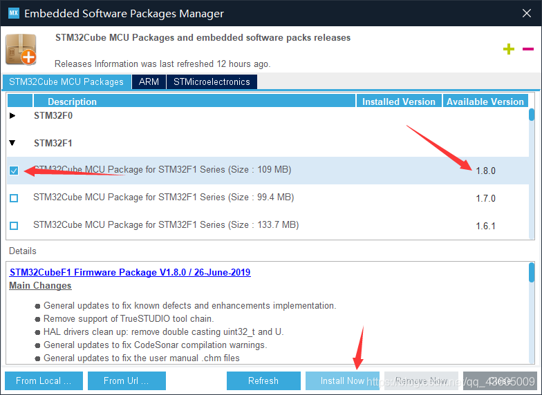
Task: Click the package box icon with orange plus
Action: 21,49
